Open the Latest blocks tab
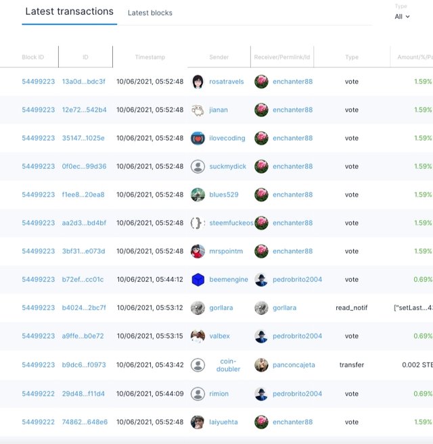The width and height of the screenshot is (433, 444). click(150, 13)
